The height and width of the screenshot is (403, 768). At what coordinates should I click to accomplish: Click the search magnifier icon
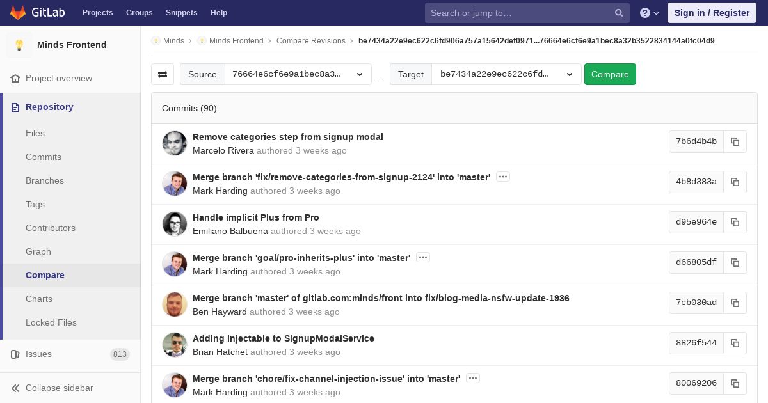coord(619,13)
